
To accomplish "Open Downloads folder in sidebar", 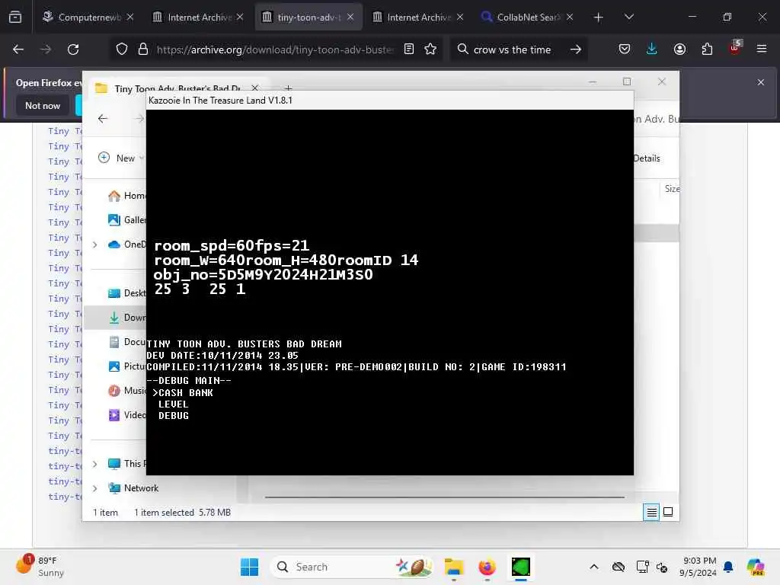I will click(127, 318).
